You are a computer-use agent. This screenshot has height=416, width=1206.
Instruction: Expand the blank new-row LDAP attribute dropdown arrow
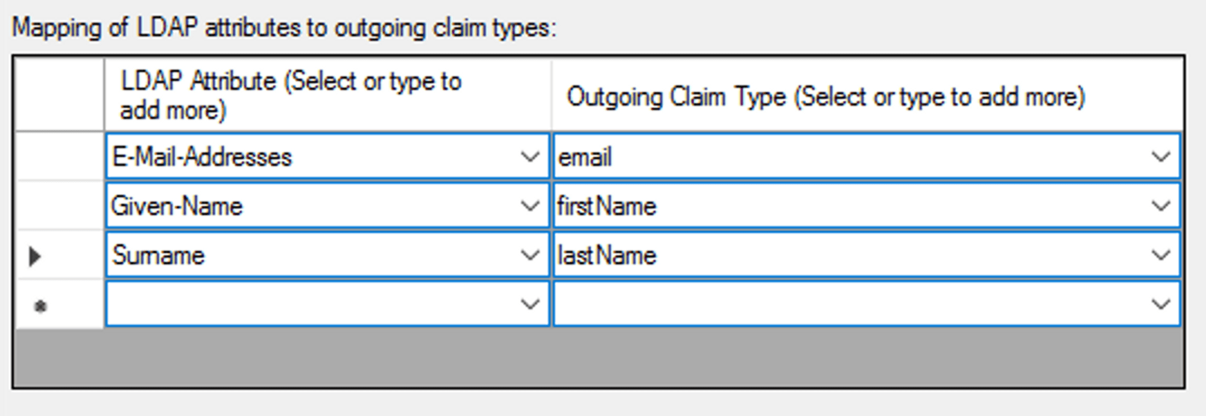pos(529,304)
